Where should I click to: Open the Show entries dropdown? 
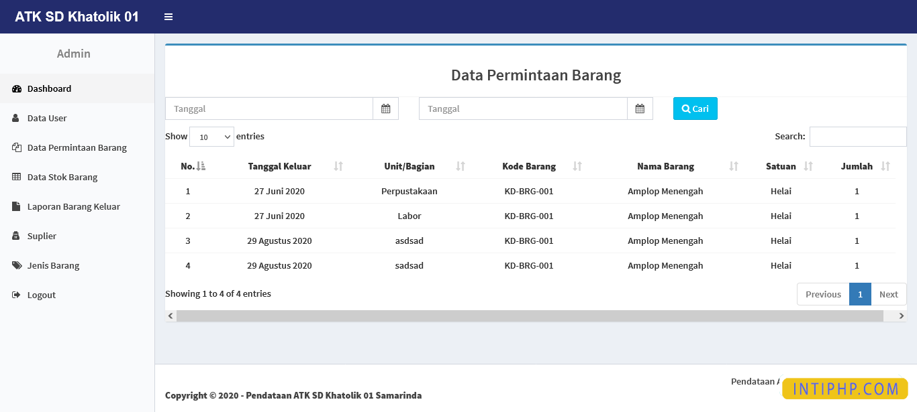[211, 136]
